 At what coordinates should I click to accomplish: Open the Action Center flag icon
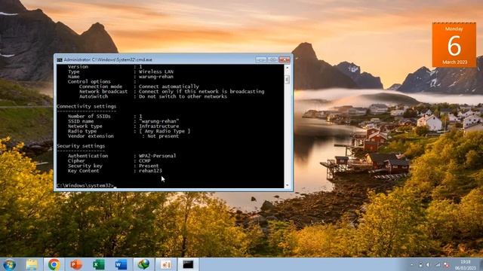446,264
